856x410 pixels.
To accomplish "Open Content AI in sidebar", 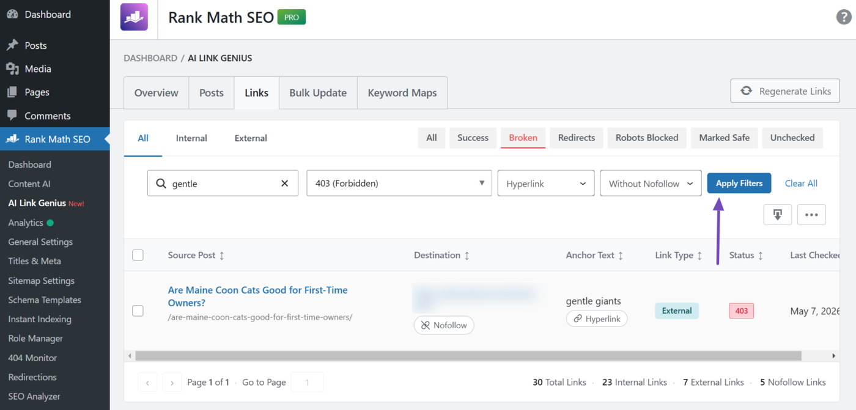I will 29,184.
